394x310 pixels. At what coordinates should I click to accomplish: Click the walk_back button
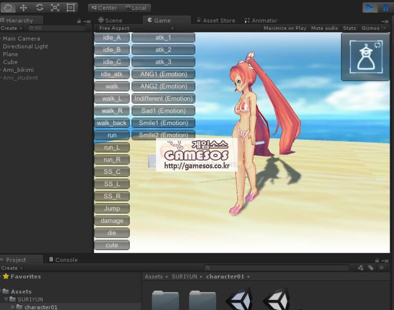coord(112,123)
